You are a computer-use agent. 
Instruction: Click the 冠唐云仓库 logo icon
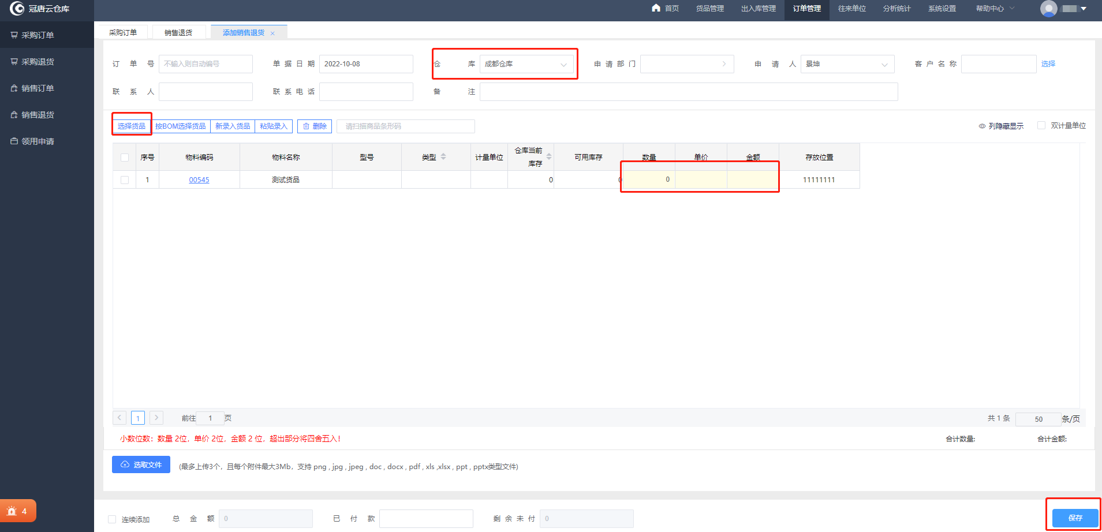click(17, 9)
